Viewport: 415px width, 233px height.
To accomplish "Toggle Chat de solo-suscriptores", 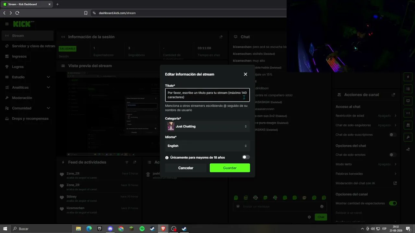I will click(x=393, y=135).
